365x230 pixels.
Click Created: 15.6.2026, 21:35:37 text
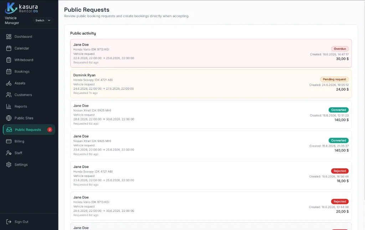329,146
